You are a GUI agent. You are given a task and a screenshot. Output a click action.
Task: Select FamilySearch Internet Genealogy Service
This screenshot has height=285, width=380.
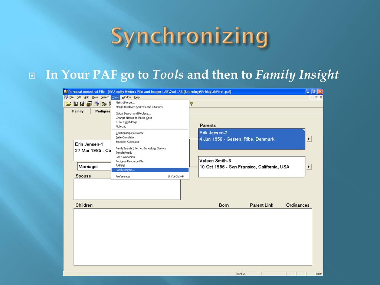click(x=150, y=148)
